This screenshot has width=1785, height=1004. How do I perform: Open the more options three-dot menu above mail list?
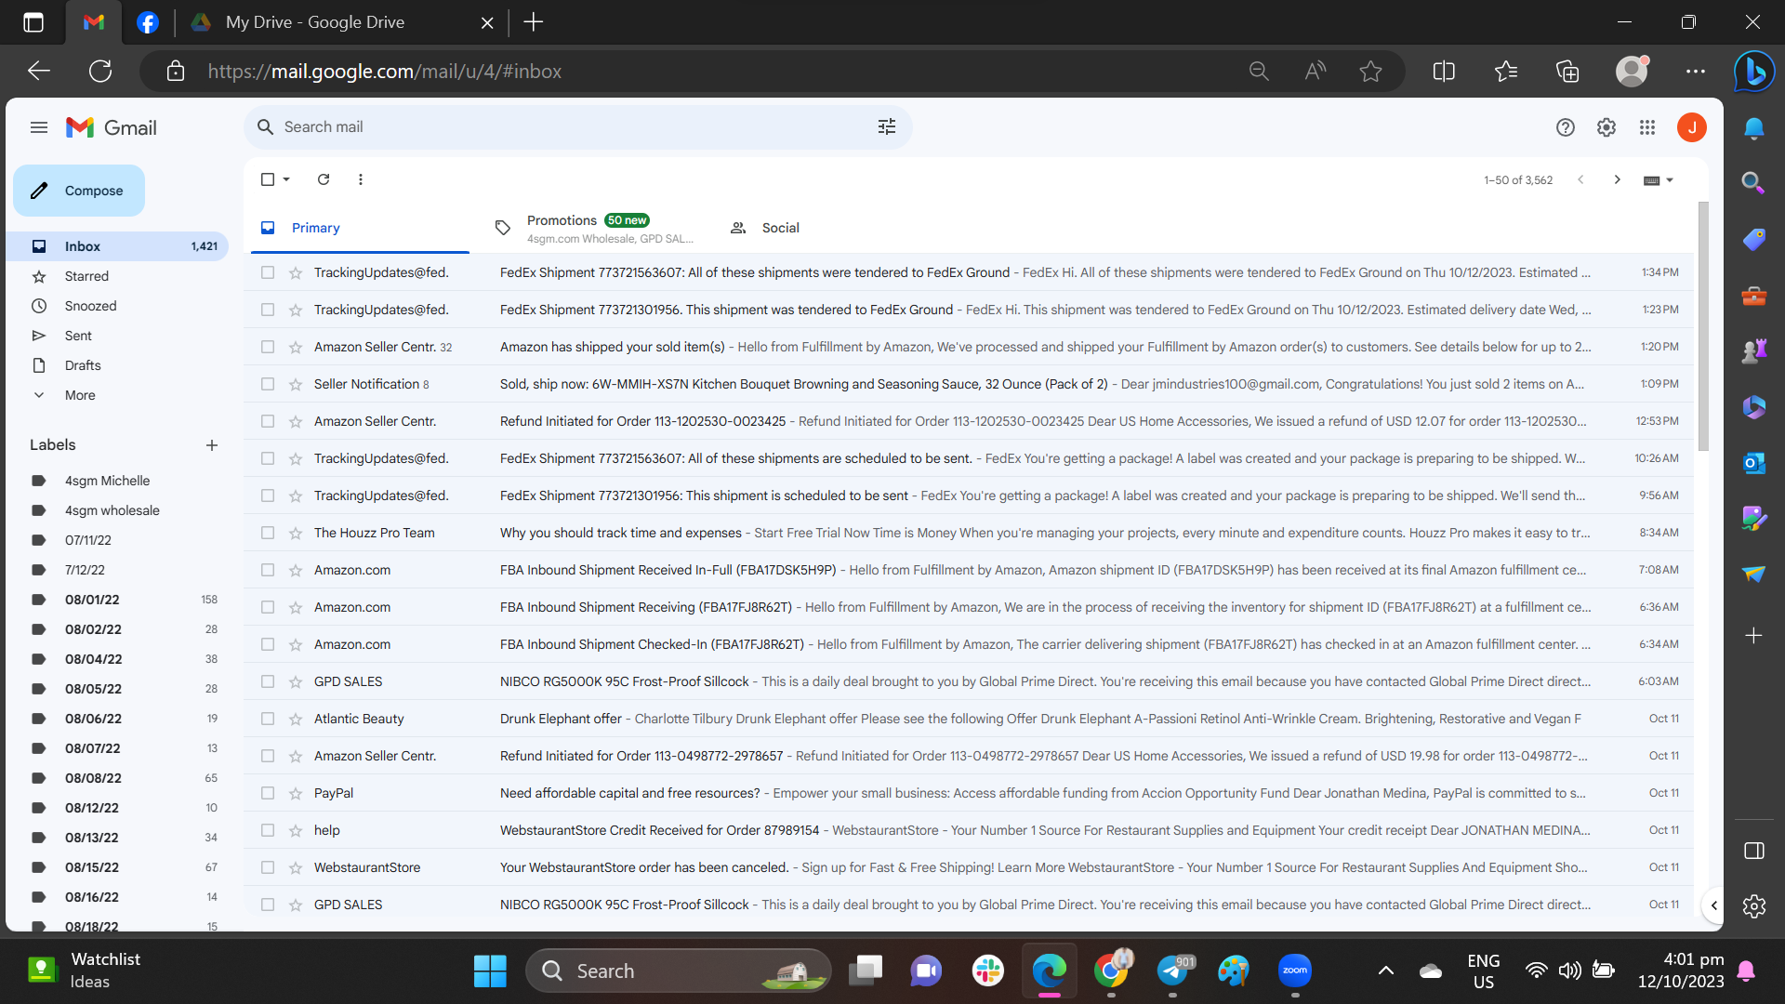click(361, 179)
